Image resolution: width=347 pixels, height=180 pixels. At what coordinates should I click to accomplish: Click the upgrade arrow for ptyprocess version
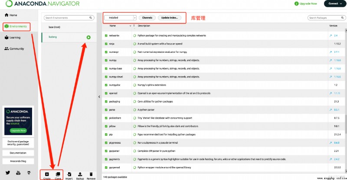point(331,143)
